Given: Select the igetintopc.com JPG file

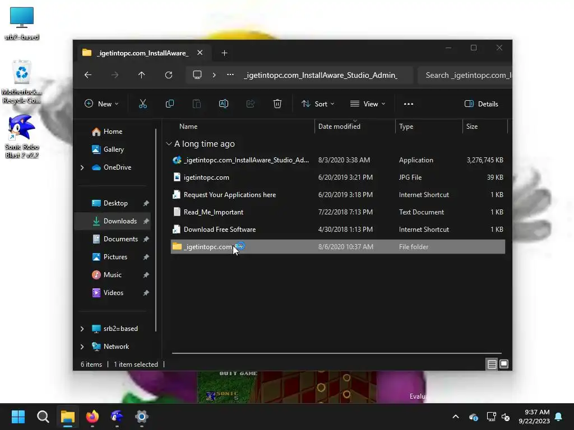Looking at the screenshot, I should coord(338,177).
